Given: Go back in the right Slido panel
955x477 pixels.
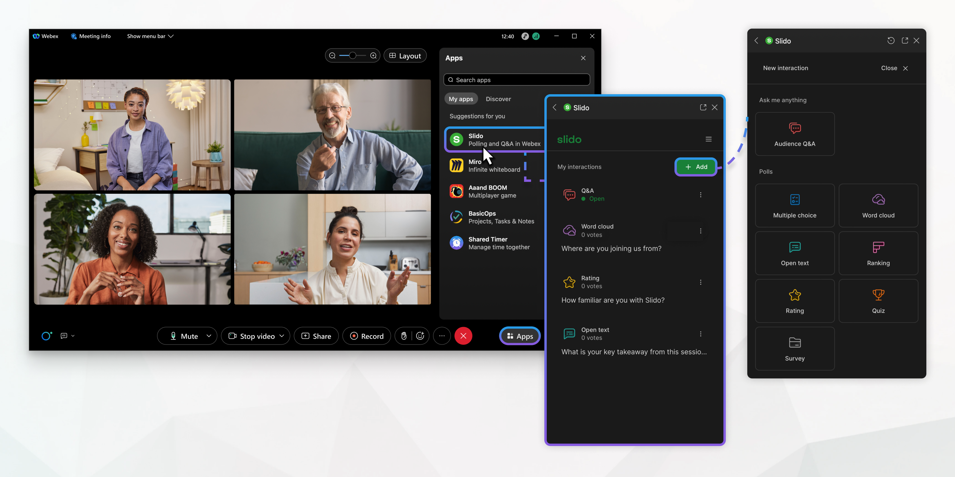Looking at the screenshot, I should tap(756, 41).
